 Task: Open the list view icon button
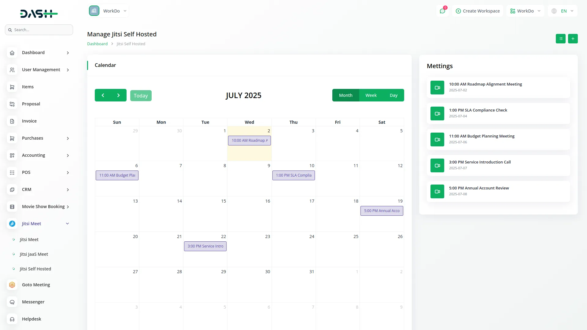point(560,39)
